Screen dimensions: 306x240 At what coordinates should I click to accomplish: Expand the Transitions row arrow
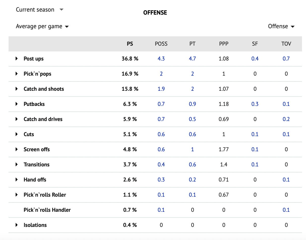click(17, 165)
